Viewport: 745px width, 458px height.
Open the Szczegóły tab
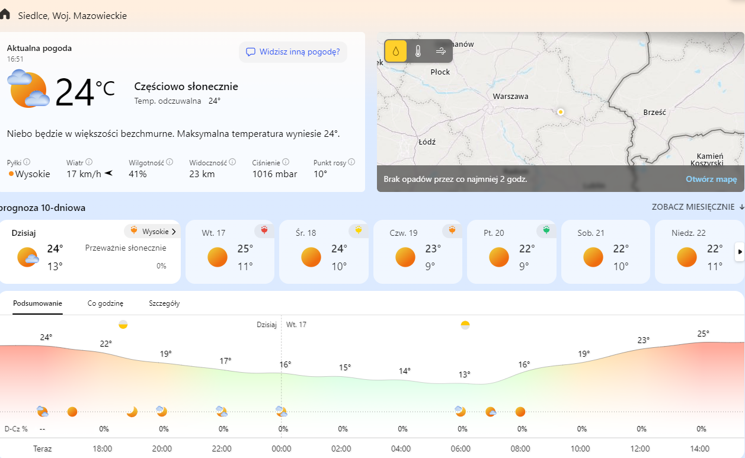[x=164, y=303]
